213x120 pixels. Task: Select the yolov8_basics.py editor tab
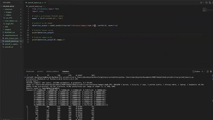[36, 3]
